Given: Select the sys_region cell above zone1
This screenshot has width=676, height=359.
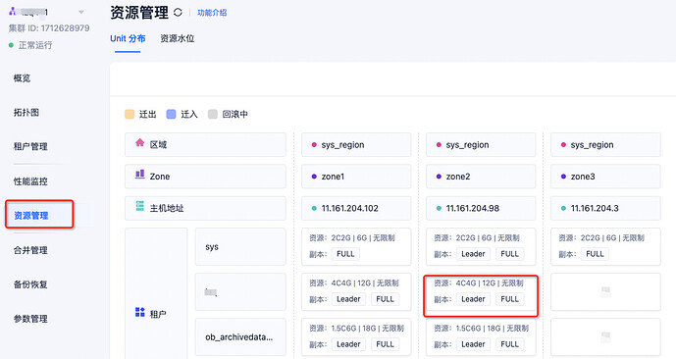Looking at the screenshot, I should (356, 145).
